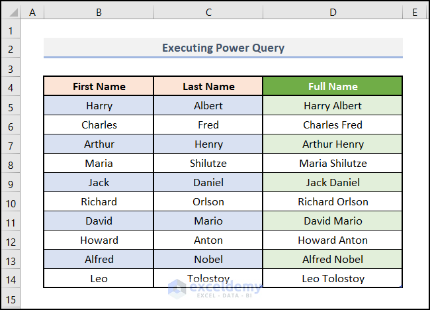Screen dimensions: 430x310
Task: Click the 'Executing Power Query' title cell
Action: coord(223,48)
